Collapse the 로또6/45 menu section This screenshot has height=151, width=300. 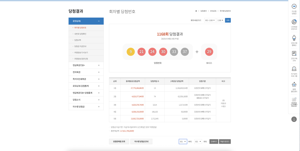(99, 21)
